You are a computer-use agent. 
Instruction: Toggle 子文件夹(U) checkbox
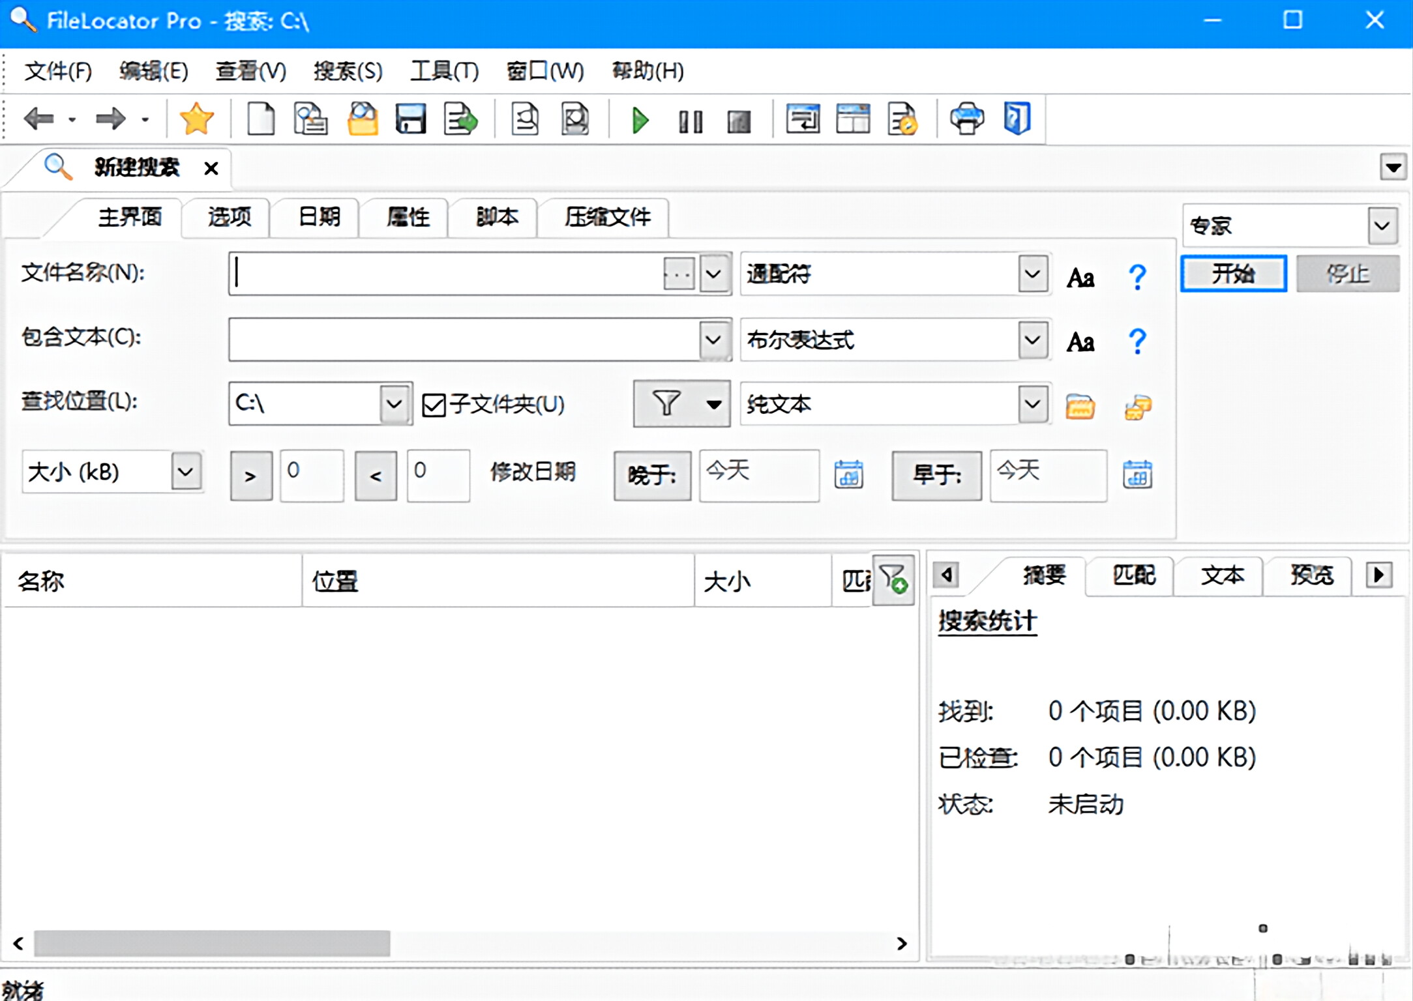433,405
